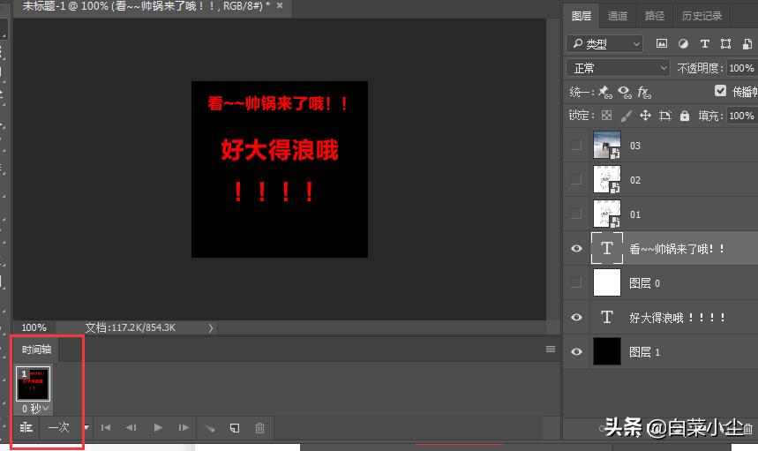
Task: Filter layers by shape layer icon
Action: (725, 44)
